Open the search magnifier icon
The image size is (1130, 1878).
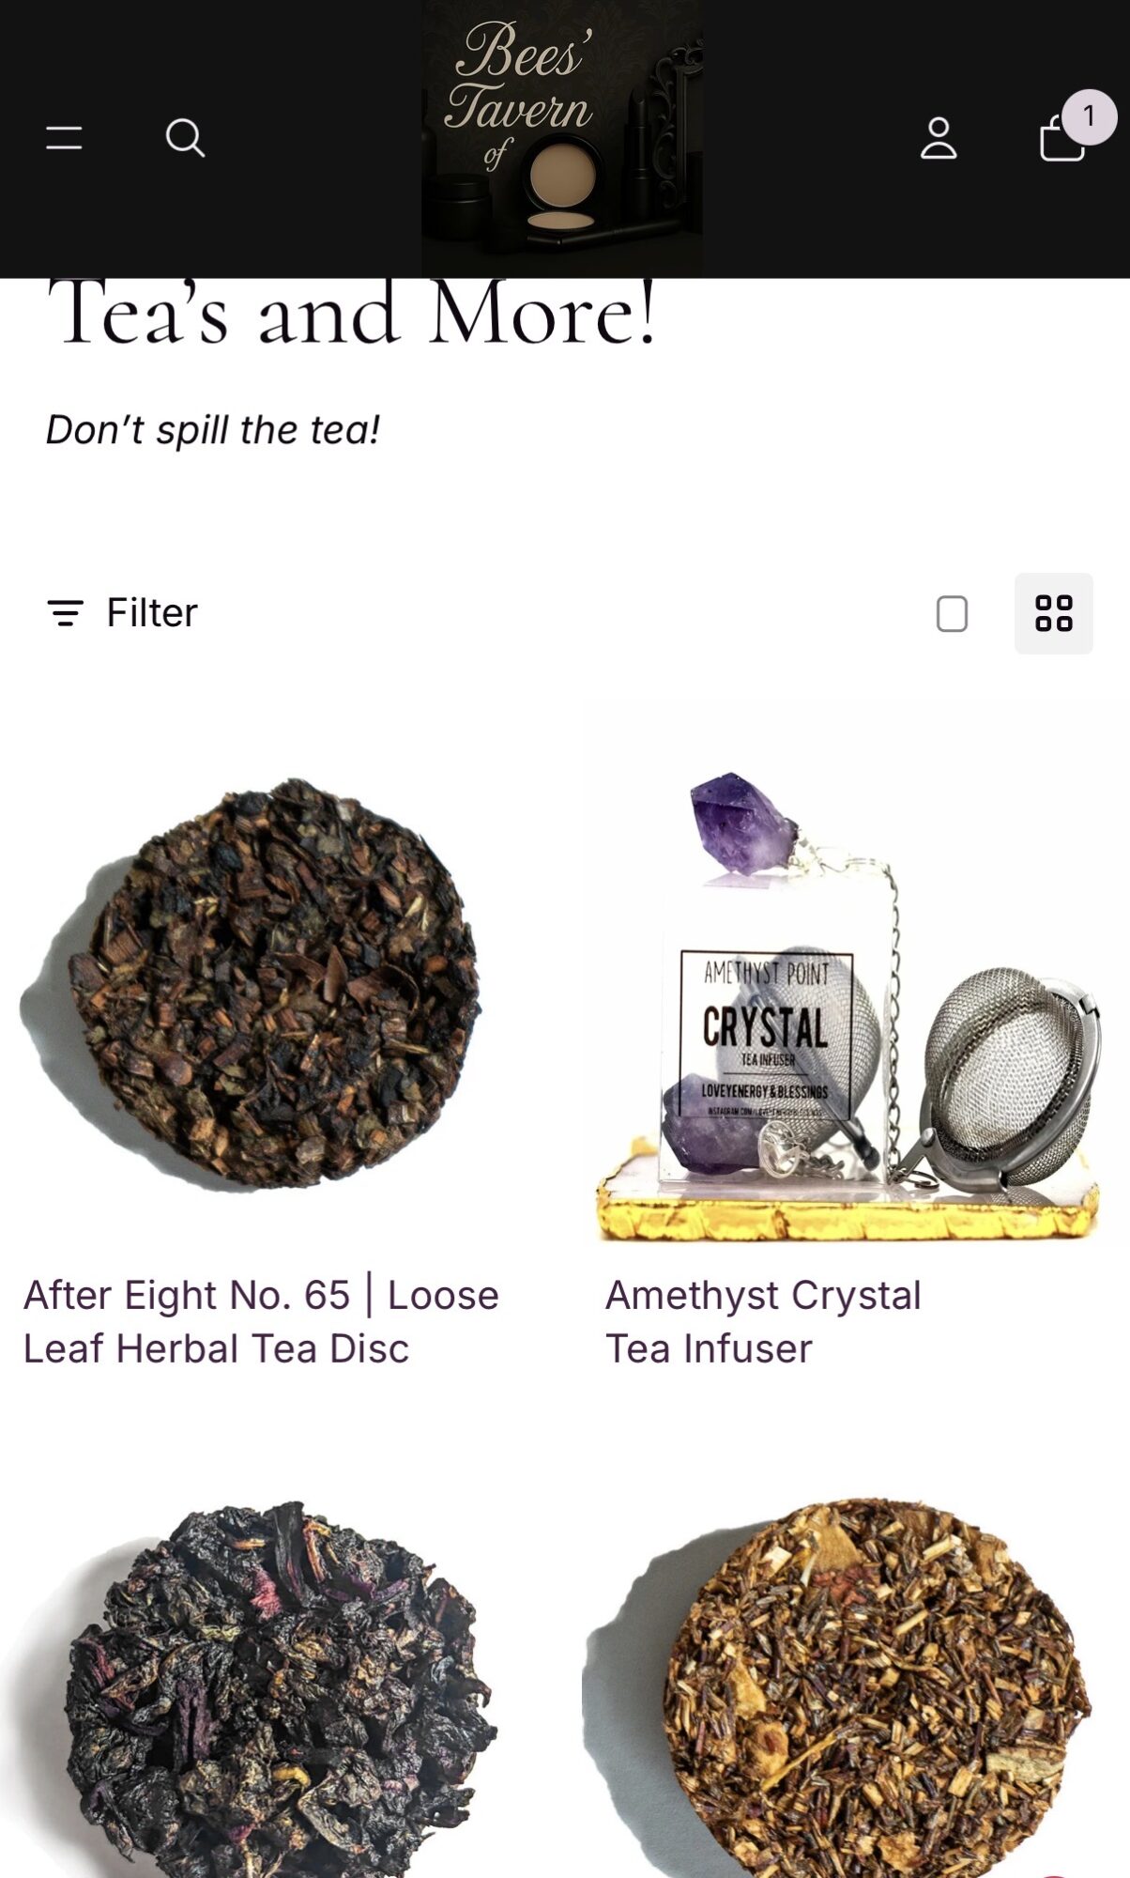click(185, 138)
